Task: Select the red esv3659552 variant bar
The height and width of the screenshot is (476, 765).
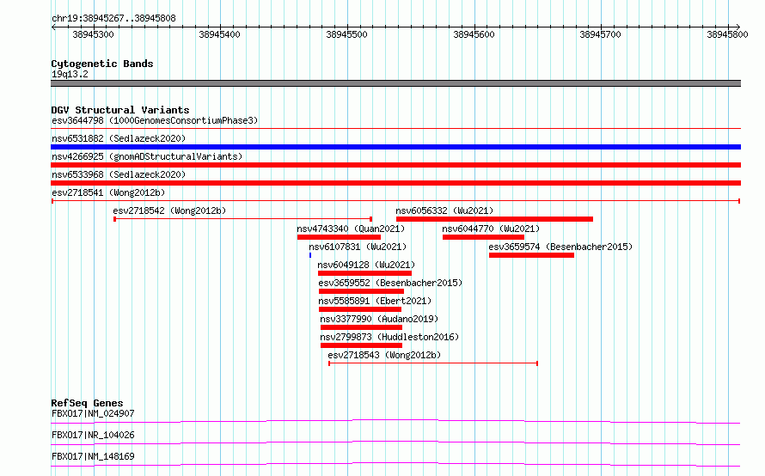Action: [361, 291]
